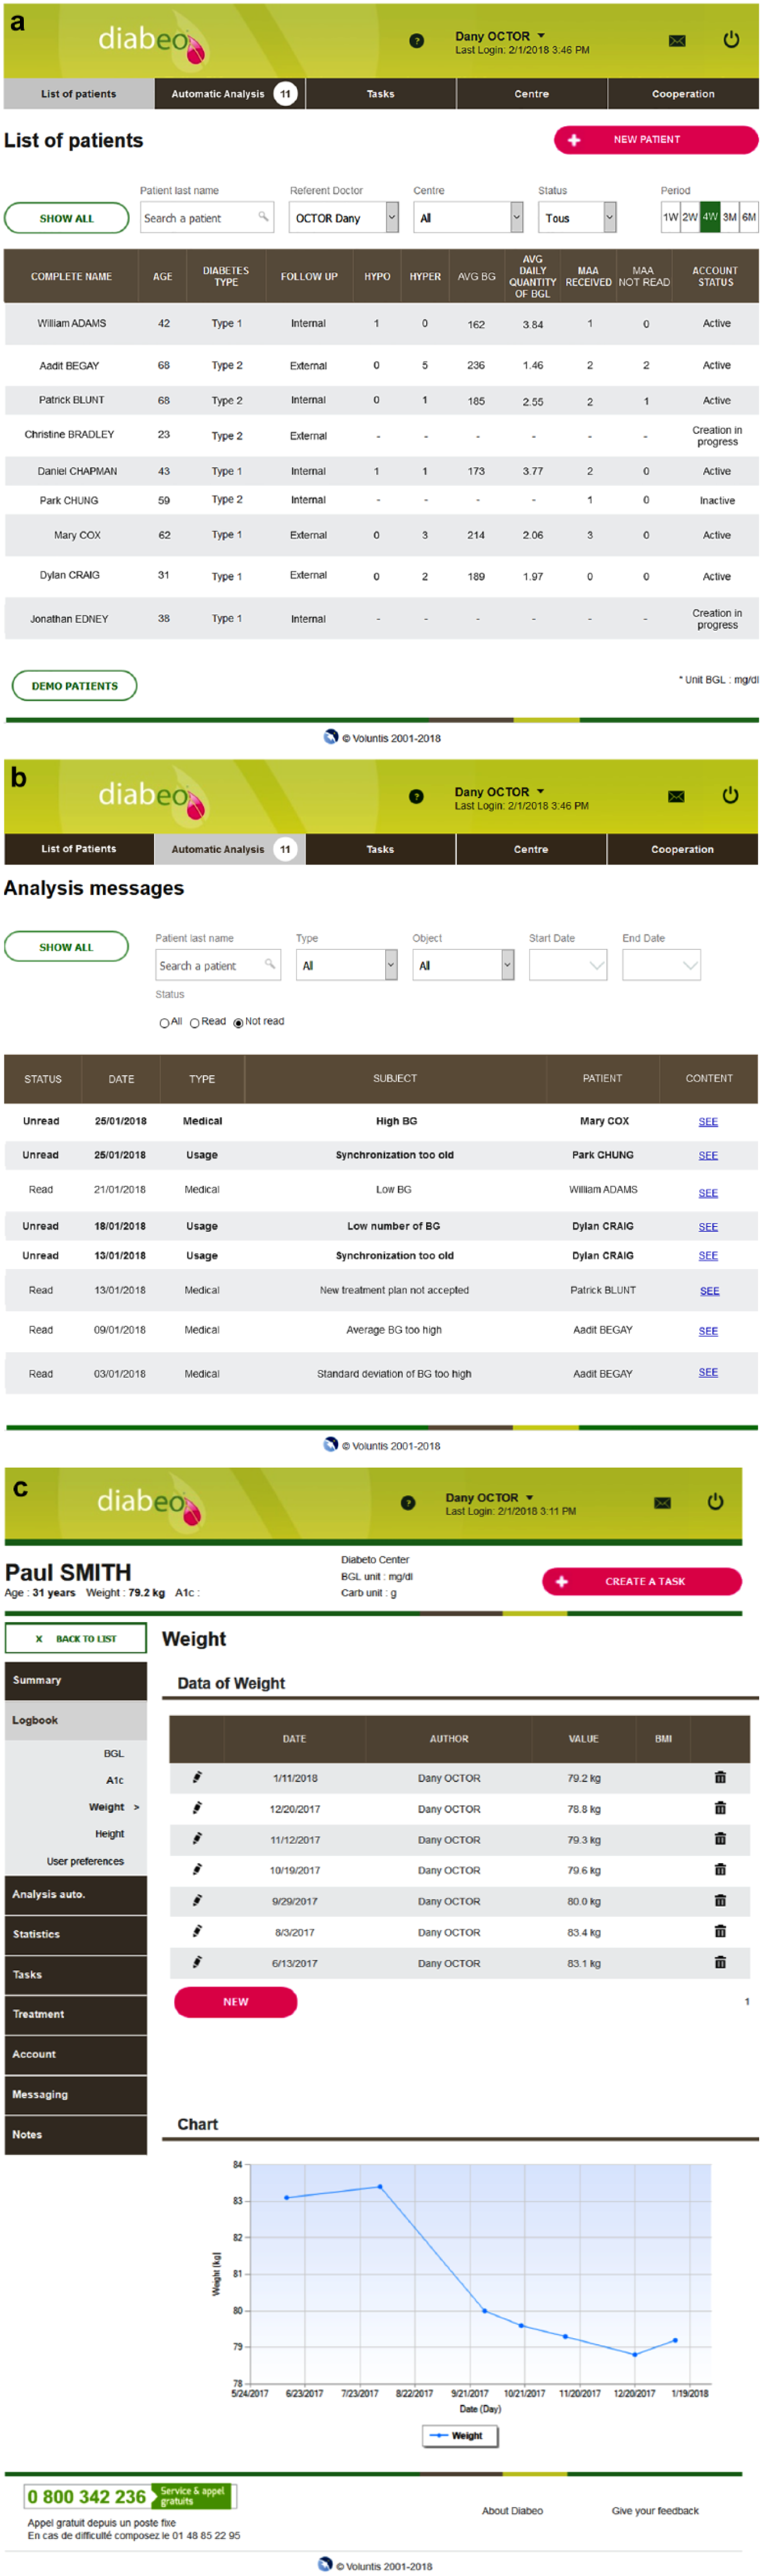Select the 'All' status radio button
This screenshot has width=762, height=2576.
pos(164,1022)
